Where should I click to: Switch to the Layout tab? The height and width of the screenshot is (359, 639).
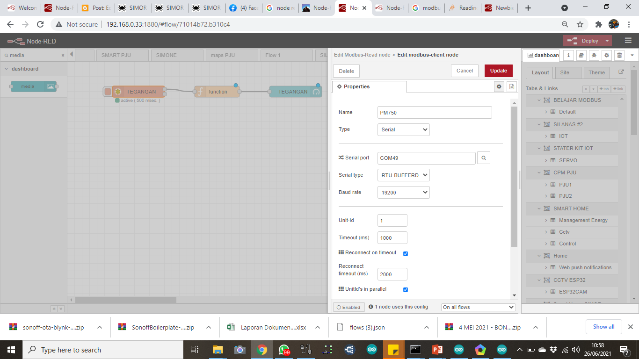click(x=540, y=72)
